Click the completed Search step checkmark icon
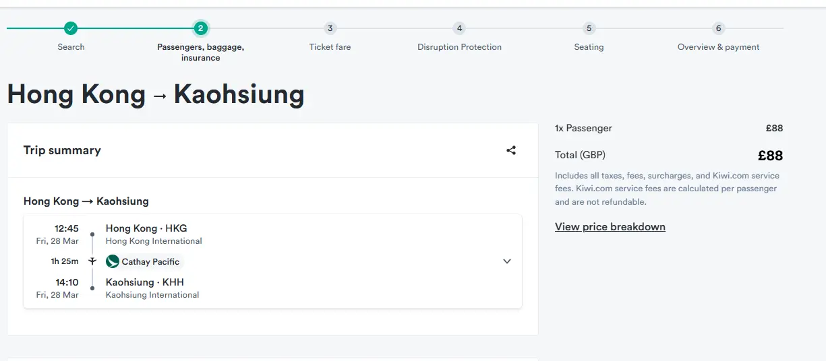This screenshot has width=826, height=361. click(71, 28)
